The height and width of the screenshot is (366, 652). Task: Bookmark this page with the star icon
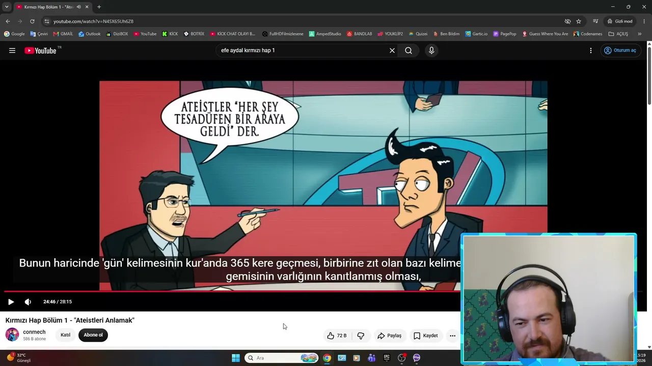coord(579,21)
